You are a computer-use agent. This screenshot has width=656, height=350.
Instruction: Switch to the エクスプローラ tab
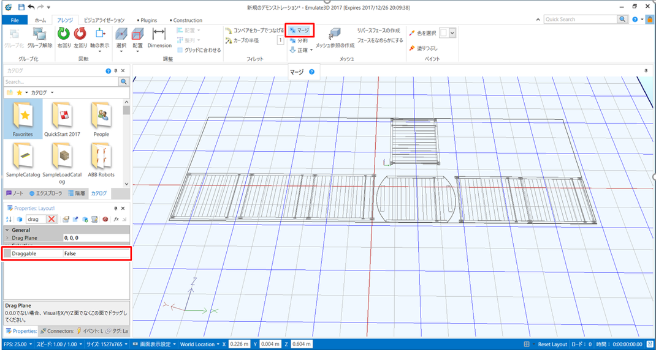pyautogui.click(x=46, y=193)
